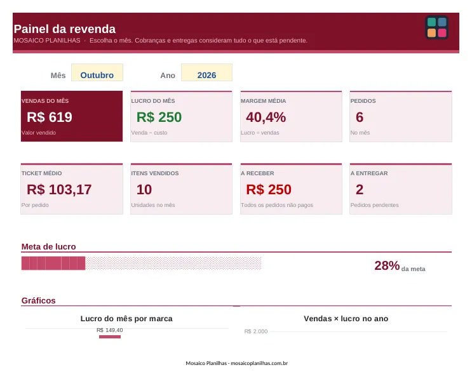This screenshot has height=379, width=472.
Task: Click the Vendas × lucro no ano chart title
Action: (x=346, y=319)
